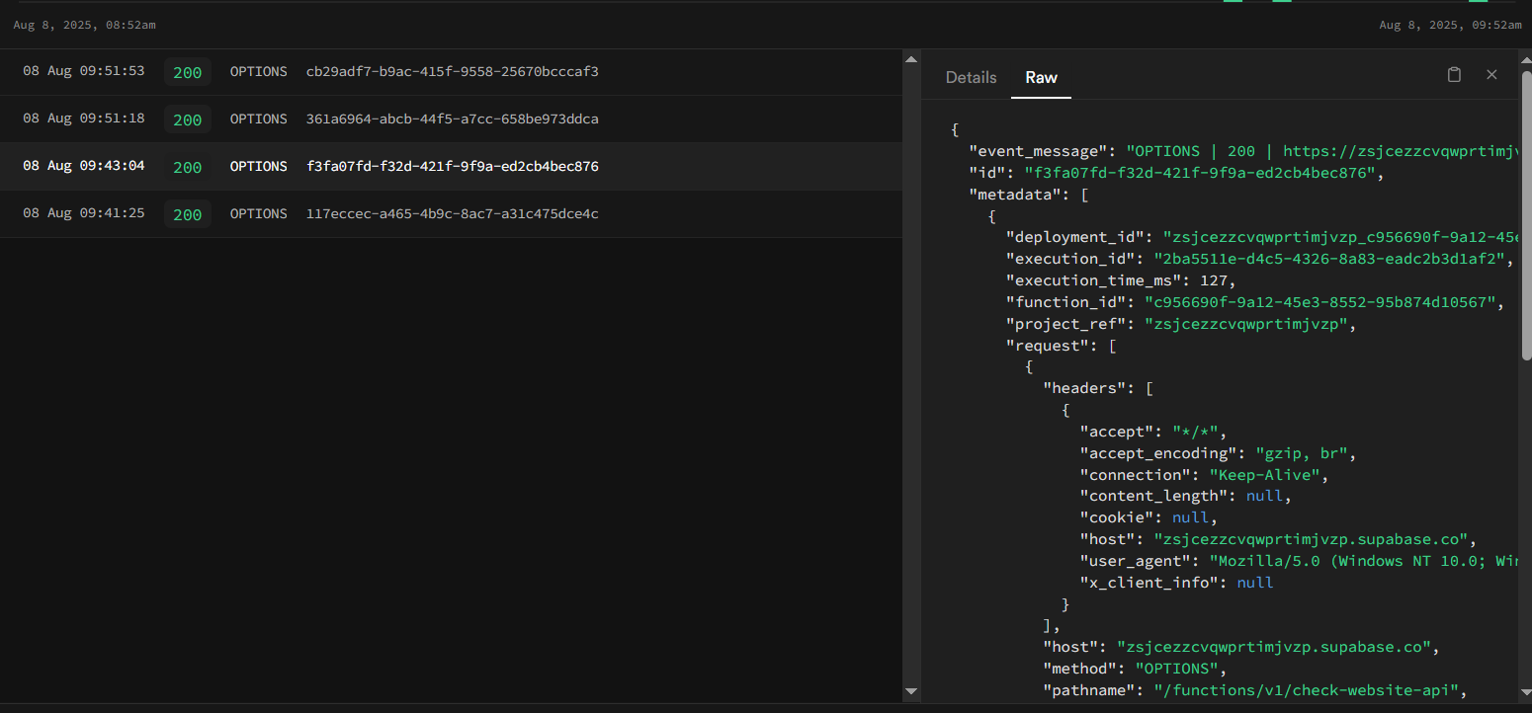Click the 200 status badge at 09:51:18
Image resolution: width=1532 pixels, height=713 pixels.
tap(188, 119)
